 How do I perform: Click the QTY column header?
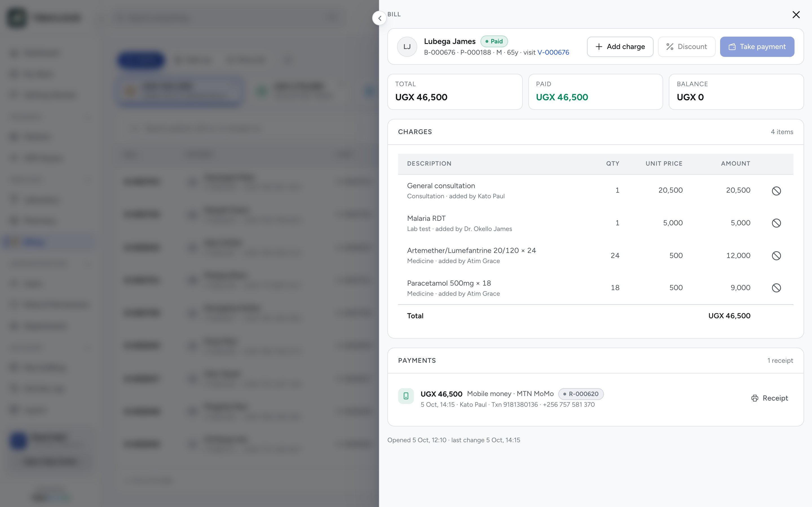point(612,164)
